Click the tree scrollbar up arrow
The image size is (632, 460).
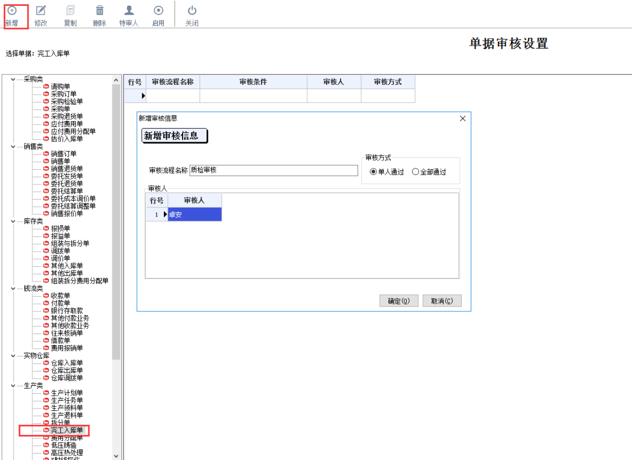pos(116,80)
